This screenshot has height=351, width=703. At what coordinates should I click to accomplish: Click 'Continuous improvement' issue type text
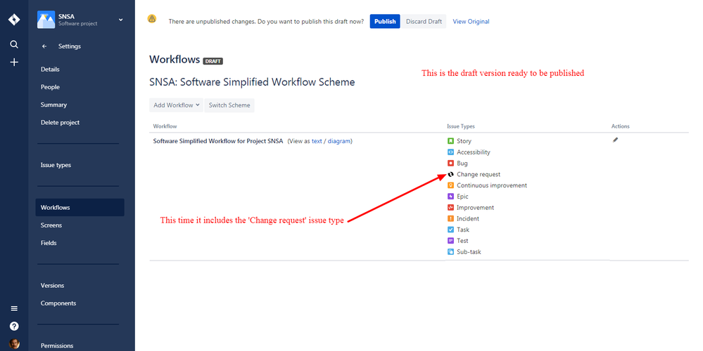[492, 185]
